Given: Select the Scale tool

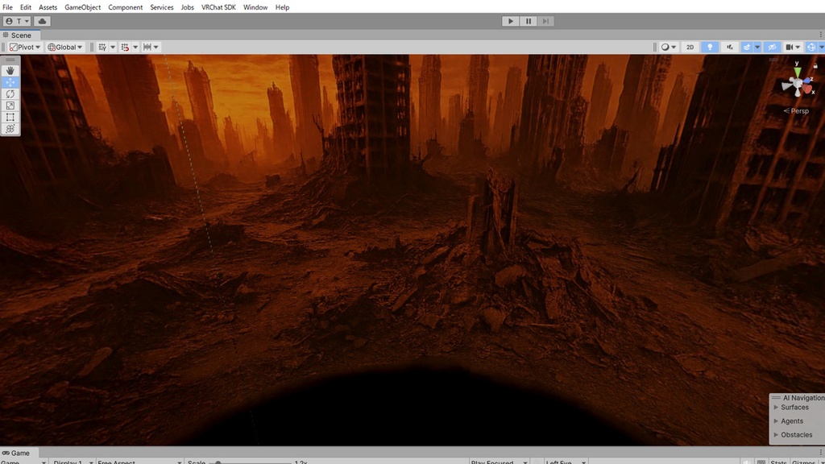Looking at the screenshot, I should [10, 106].
